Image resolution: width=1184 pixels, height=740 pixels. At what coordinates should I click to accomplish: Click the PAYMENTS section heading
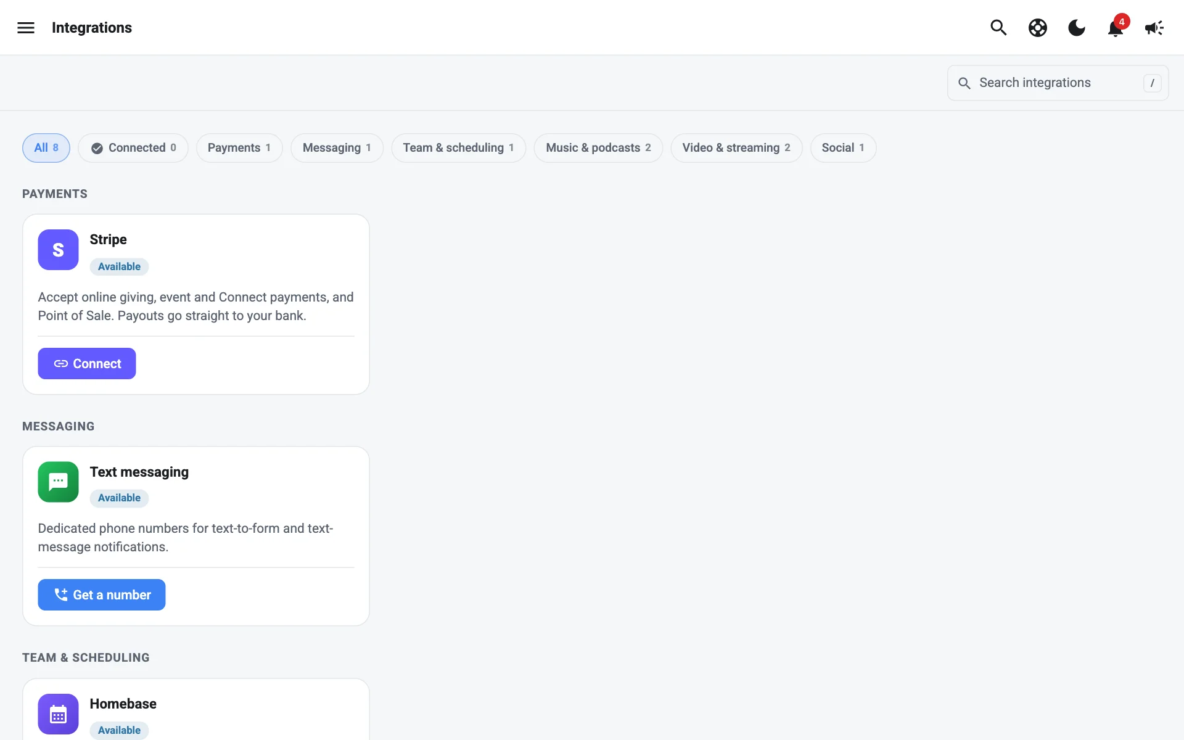(55, 194)
